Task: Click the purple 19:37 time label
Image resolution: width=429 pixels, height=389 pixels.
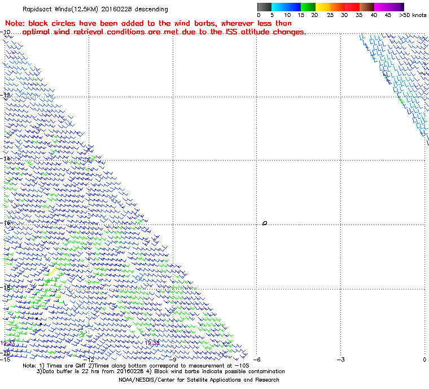Action: click(7, 343)
